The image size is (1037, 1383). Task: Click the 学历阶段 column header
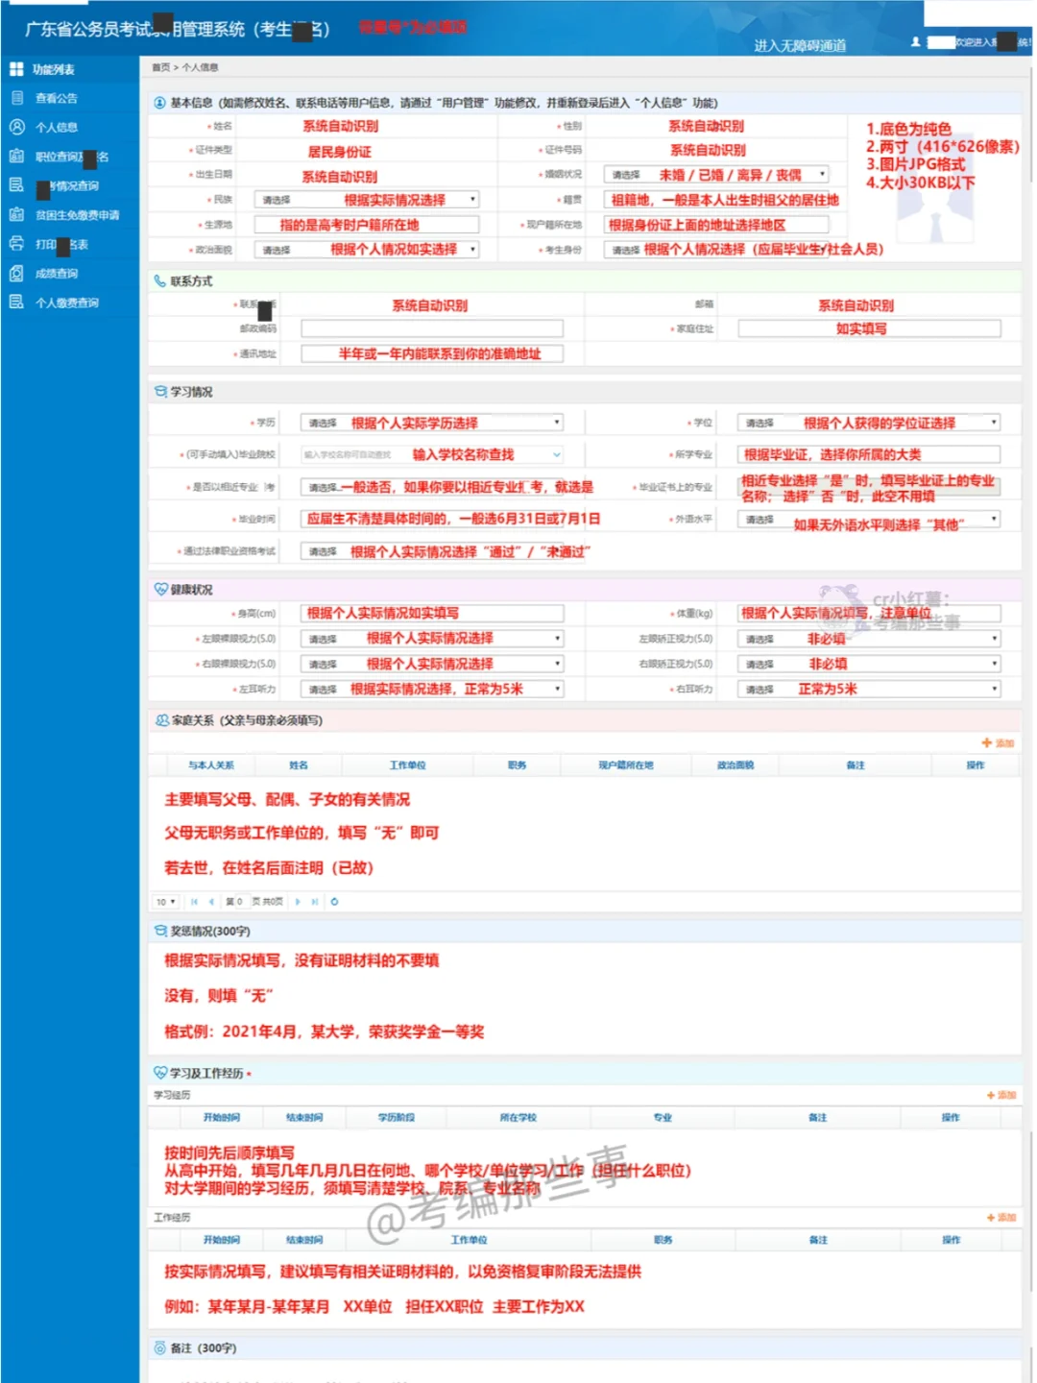pyautogui.click(x=397, y=1117)
